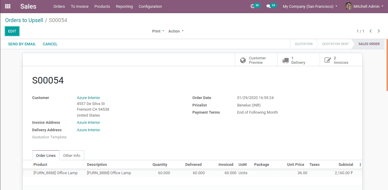The image size is (388, 190).
Task: Click the Package column header
Action: 261,165
